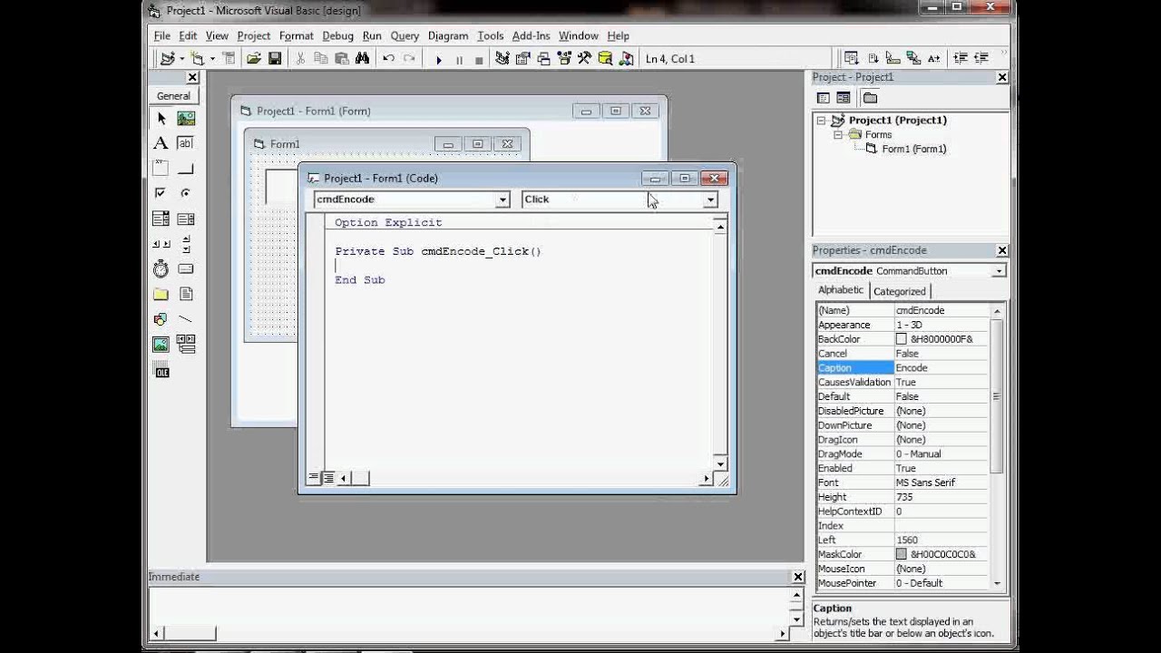Select the Caption property row
The width and height of the screenshot is (1161, 653).
pos(902,367)
